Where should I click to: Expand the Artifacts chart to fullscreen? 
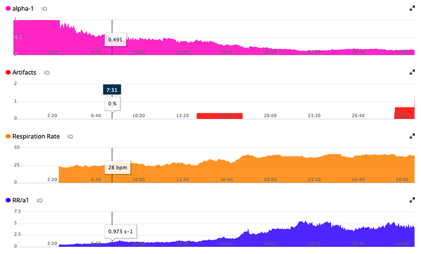point(412,72)
